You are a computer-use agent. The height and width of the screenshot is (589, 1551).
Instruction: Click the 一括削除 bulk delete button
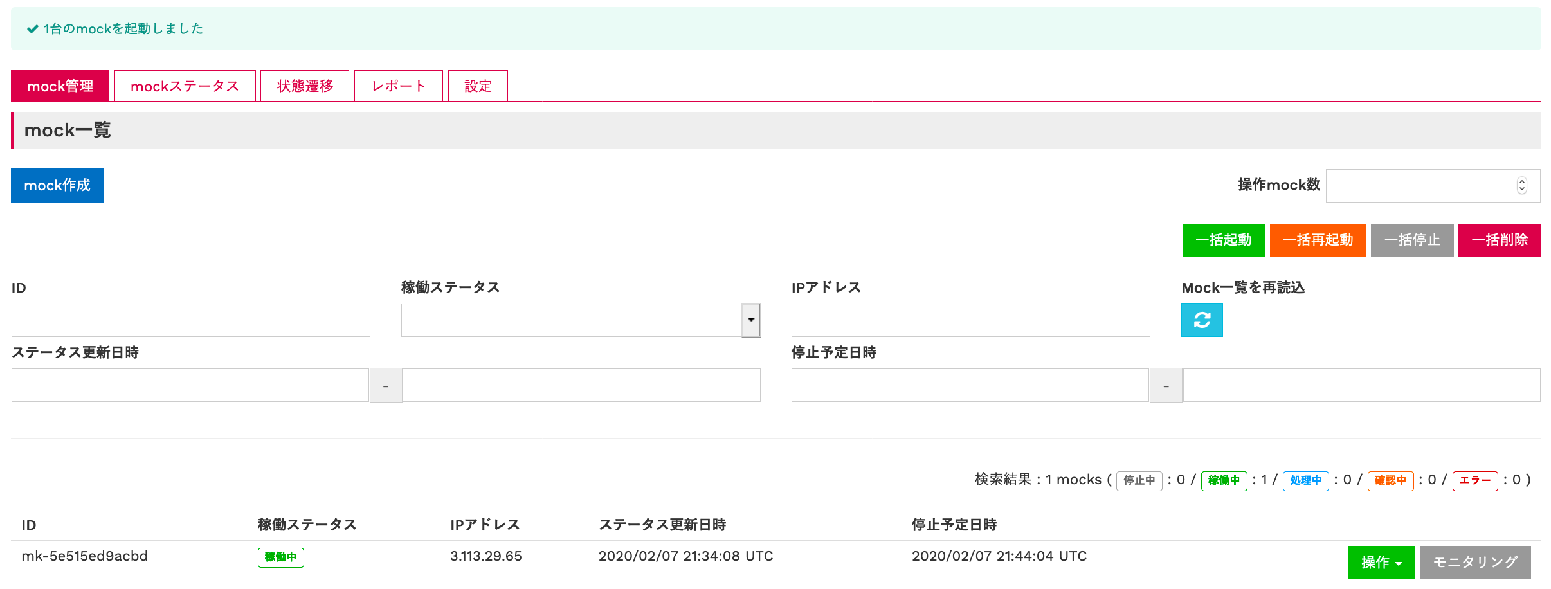pos(1499,240)
